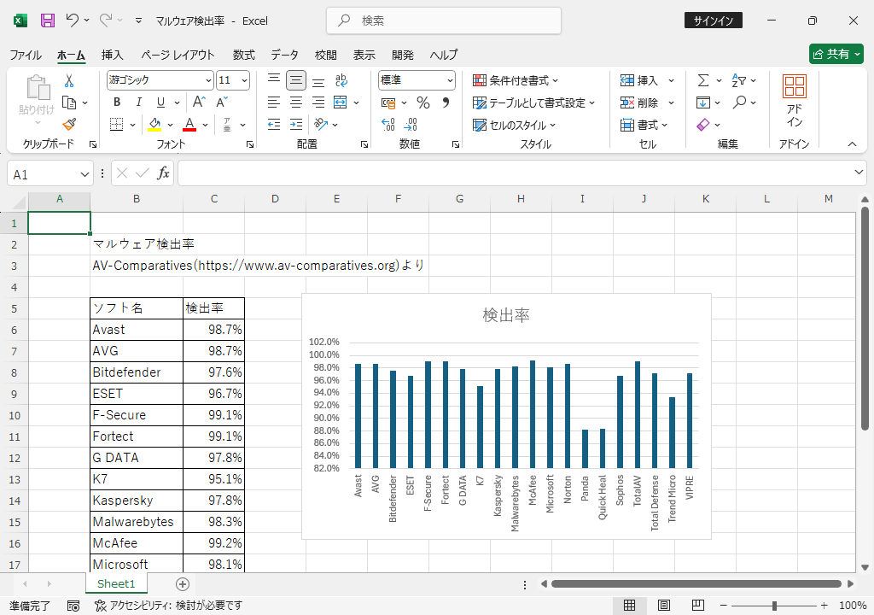Click the サインイン button
The width and height of the screenshot is (874, 615).
(x=713, y=20)
